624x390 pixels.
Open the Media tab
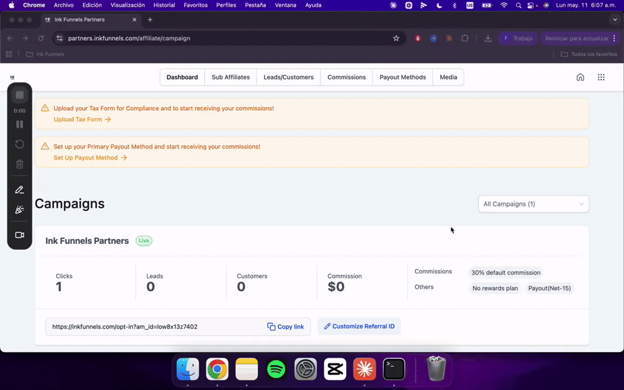[x=448, y=77]
